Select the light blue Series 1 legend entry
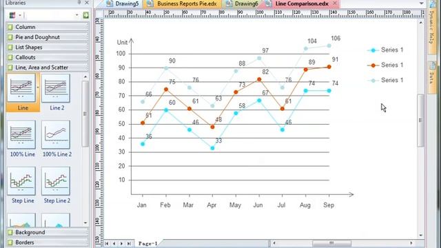 coord(385,81)
